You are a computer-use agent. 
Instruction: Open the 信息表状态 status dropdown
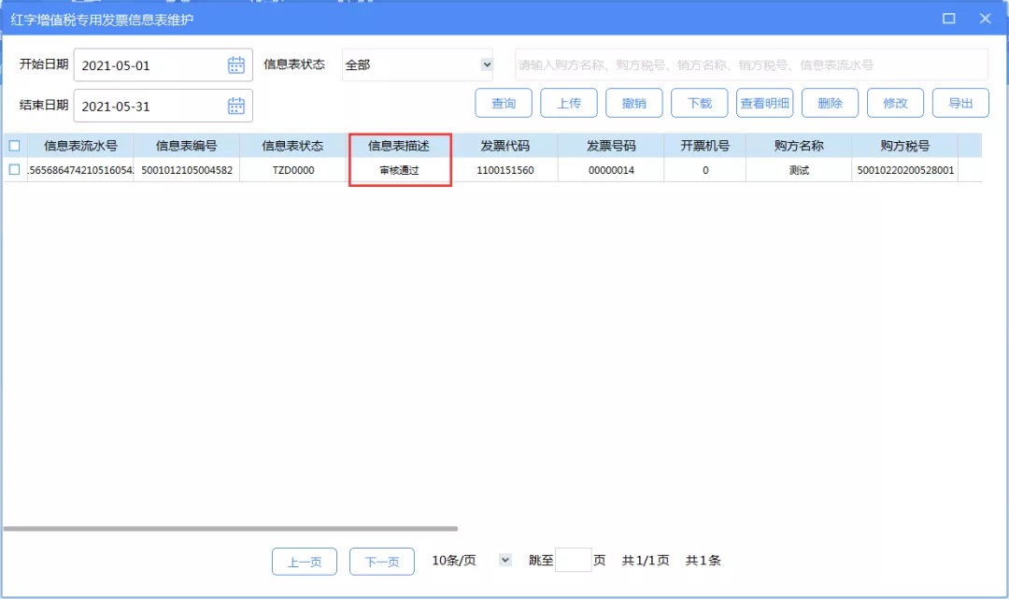click(x=418, y=64)
